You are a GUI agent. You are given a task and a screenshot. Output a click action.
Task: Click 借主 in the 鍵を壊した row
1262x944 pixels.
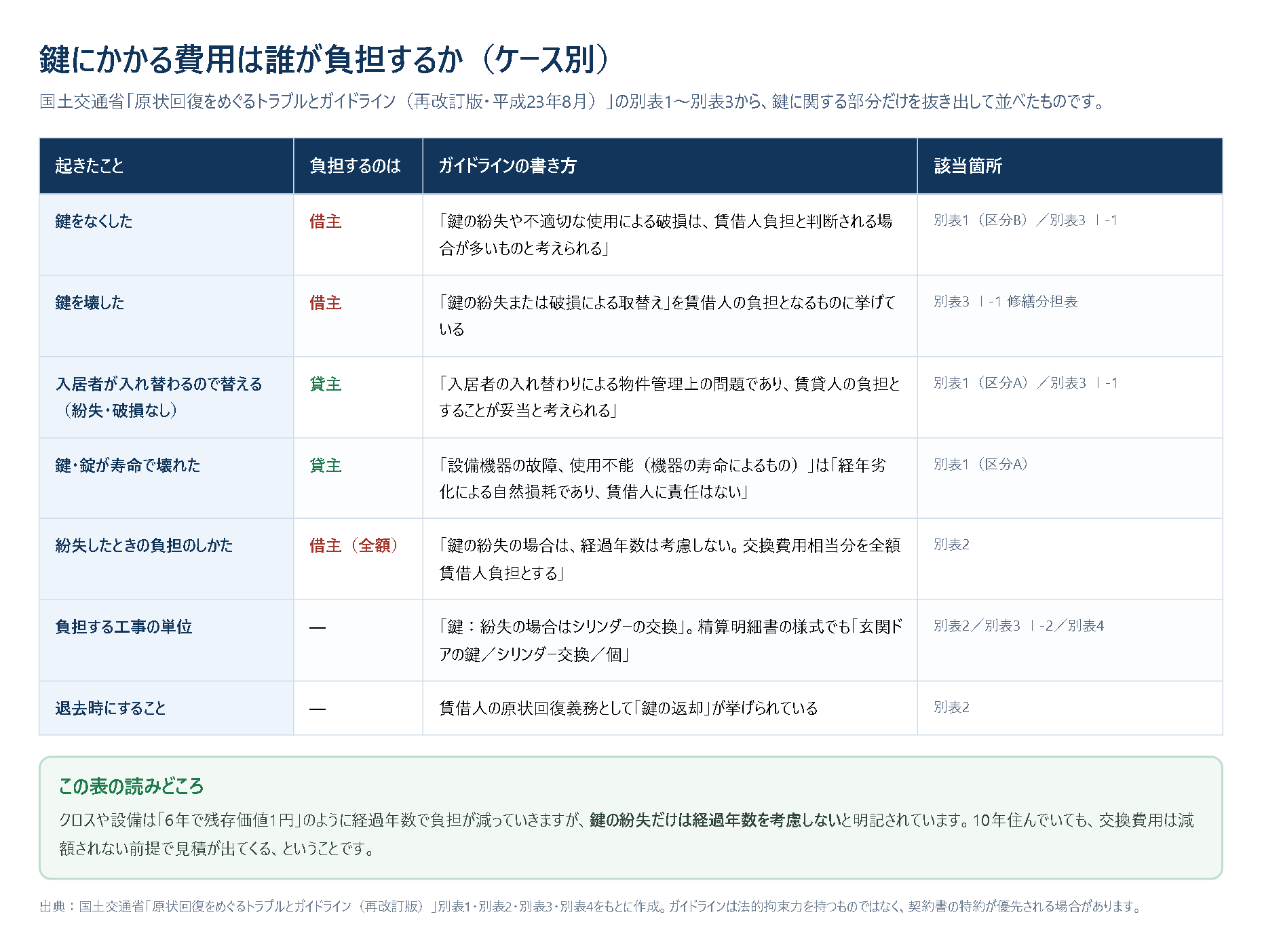click(326, 302)
